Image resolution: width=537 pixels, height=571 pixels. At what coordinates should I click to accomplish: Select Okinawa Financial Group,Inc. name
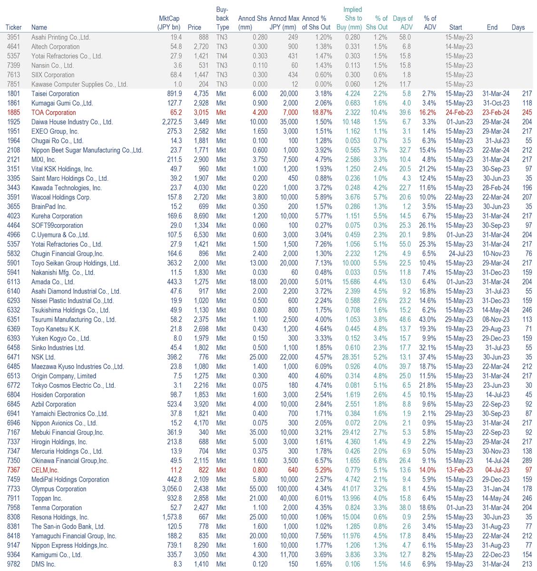pos(70,461)
